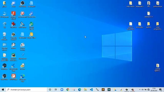Select the meb-robot folder

click(x=130, y=4)
